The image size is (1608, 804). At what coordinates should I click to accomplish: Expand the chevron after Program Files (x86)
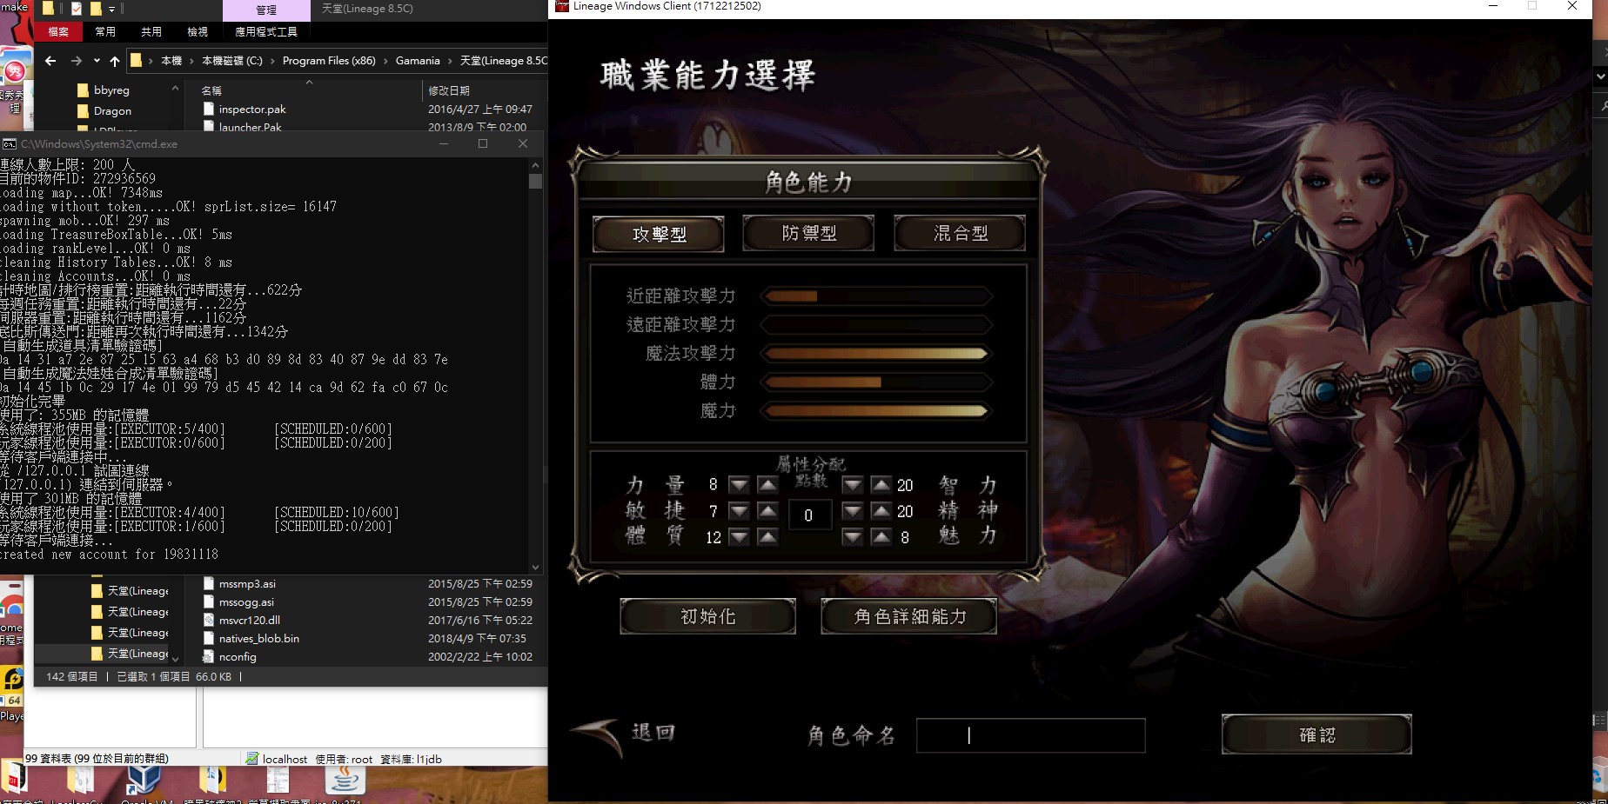tap(385, 61)
